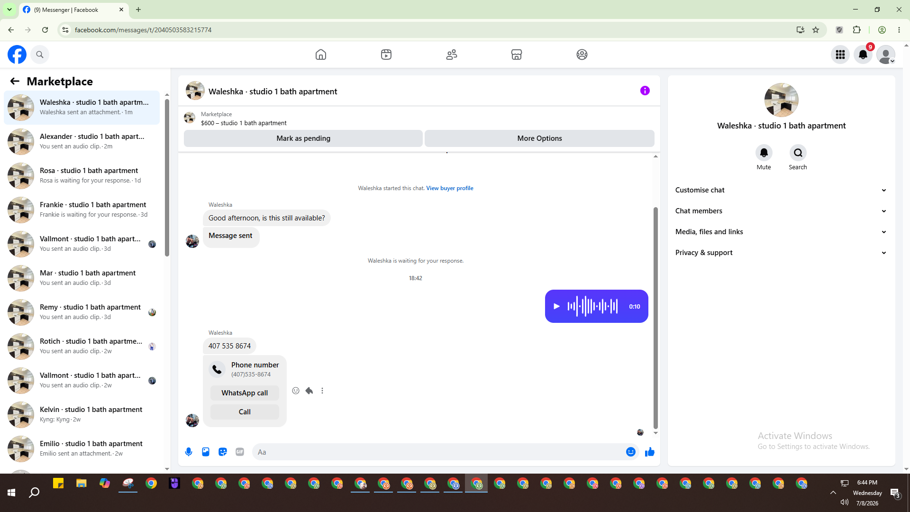Choose a GIF
Image resolution: width=910 pixels, height=512 pixels.
(240, 452)
